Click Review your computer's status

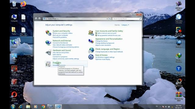(x=62, y=33)
